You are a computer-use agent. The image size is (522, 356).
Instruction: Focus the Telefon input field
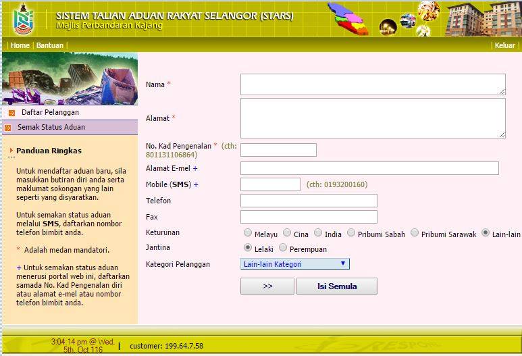click(309, 201)
